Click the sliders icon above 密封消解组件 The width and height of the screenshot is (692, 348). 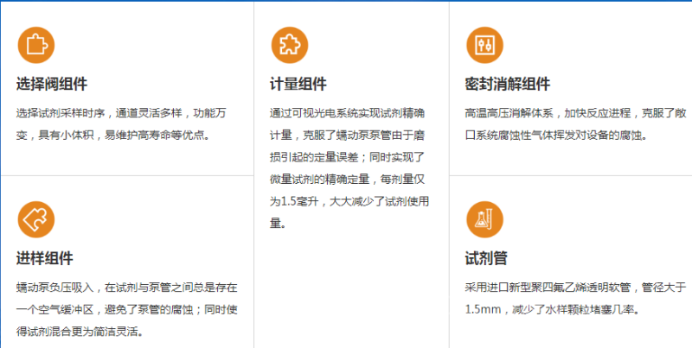coord(484,45)
